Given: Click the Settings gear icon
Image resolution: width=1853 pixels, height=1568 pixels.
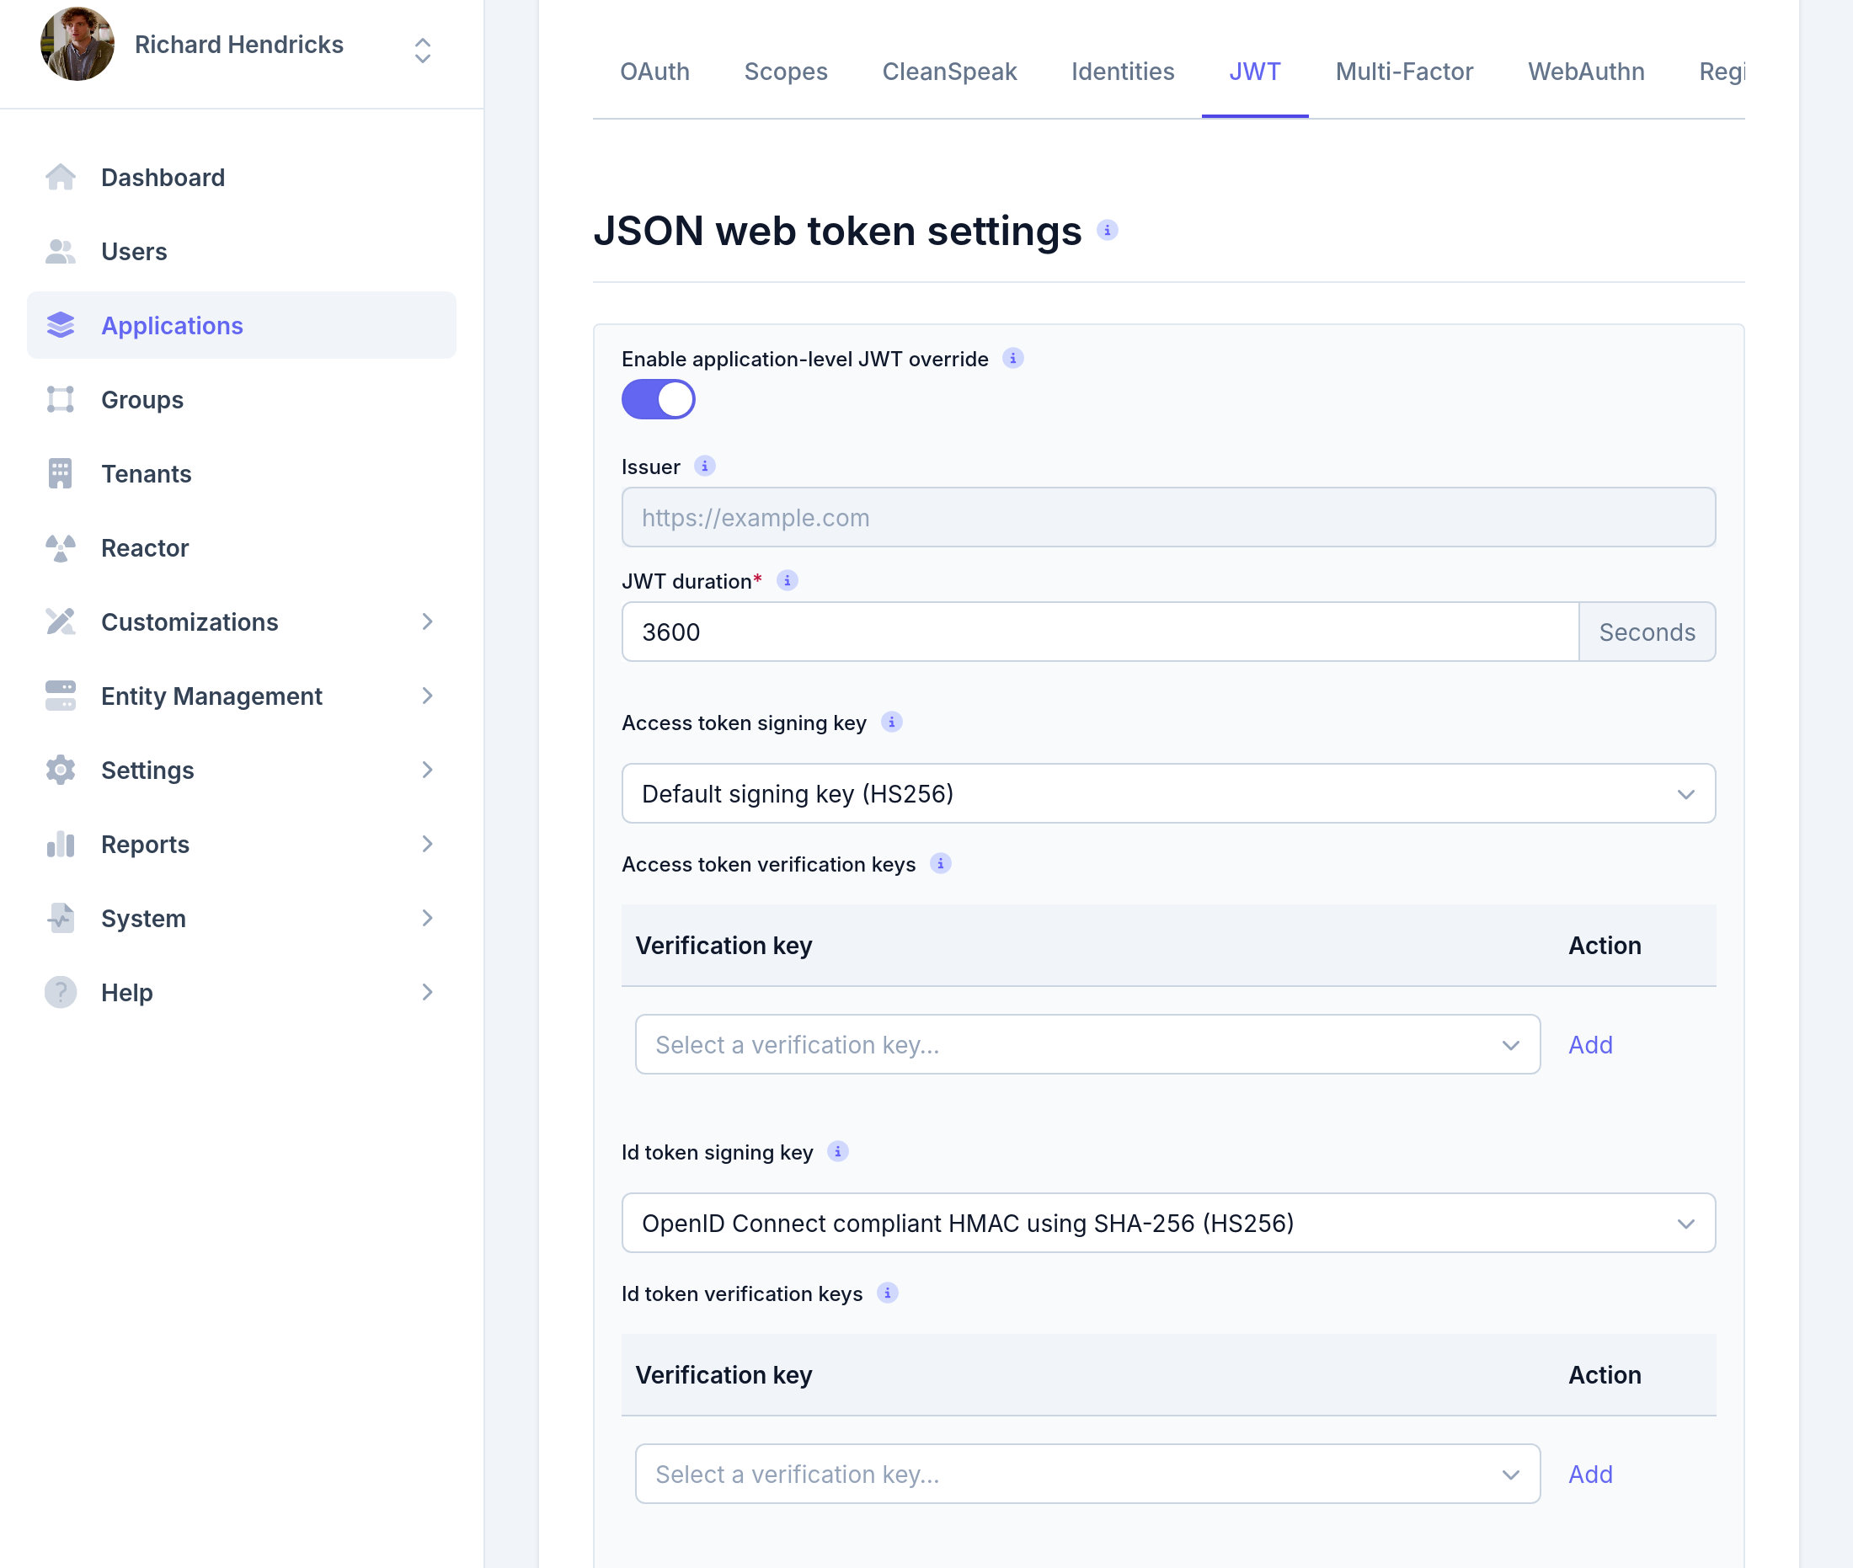Looking at the screenshot, I should [61, 770].
